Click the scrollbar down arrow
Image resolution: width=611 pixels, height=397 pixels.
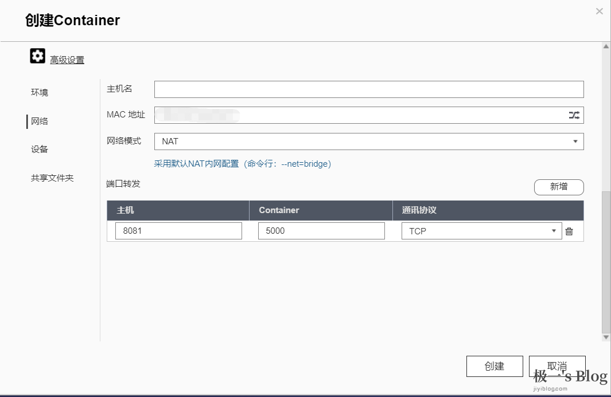click(x=606, y=337)
